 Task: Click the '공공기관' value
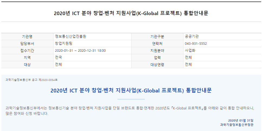pyautogui.click(x=192, y=36)
